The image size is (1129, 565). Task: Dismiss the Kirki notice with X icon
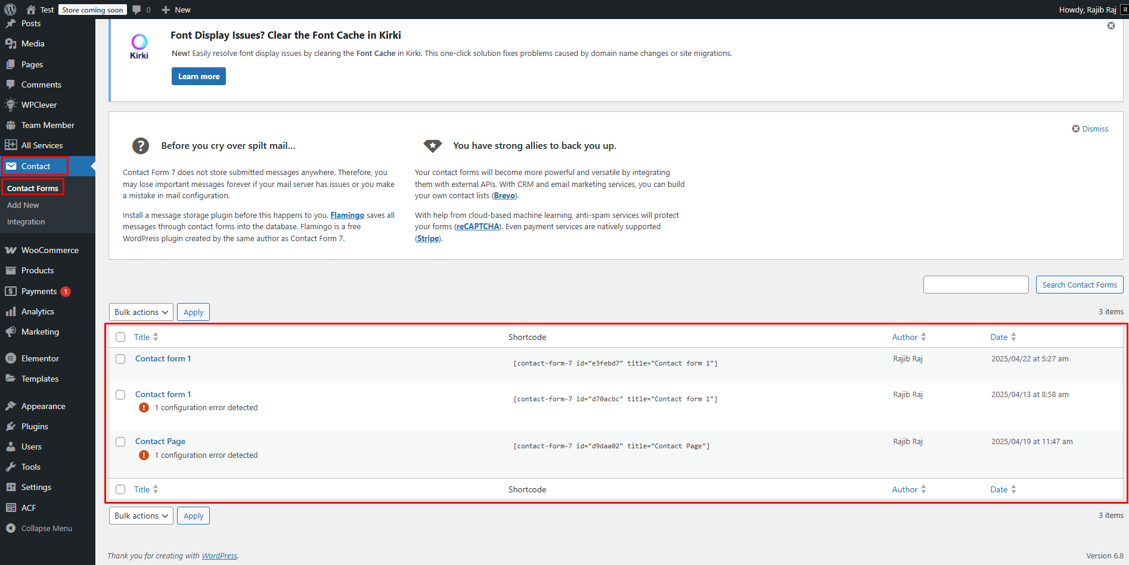1111,26
